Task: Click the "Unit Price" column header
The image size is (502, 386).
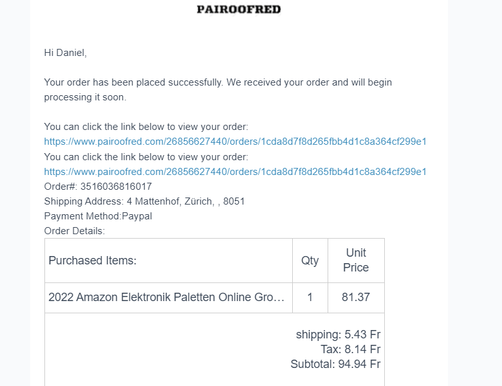Action: pos(356,260)
